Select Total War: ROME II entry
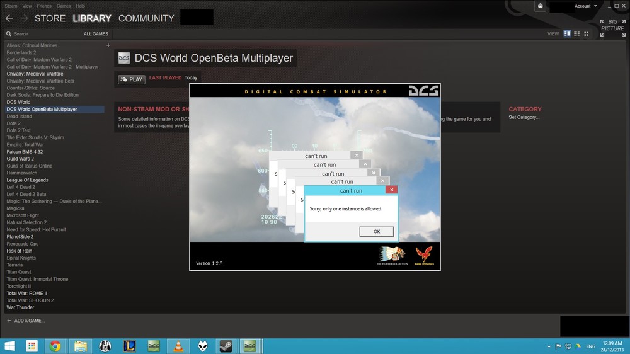The height and width of the screenshot is (354, 630). 26,294
